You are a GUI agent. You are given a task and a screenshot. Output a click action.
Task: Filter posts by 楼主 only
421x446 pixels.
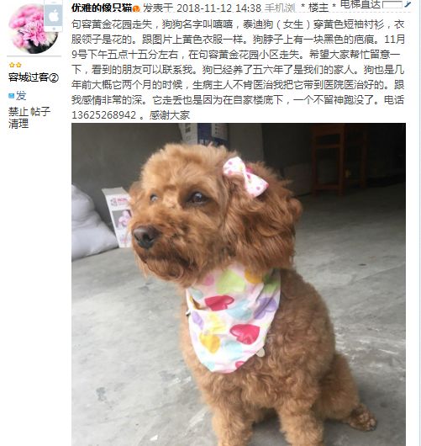pyautogui.click(x=318, y=8)
